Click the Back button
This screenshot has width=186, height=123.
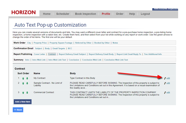click(x=18, y=110)
